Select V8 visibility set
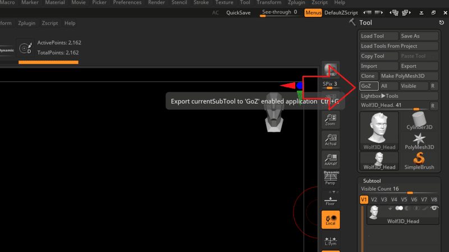Screen dimensions: 449x252 (x=434, y=199)
